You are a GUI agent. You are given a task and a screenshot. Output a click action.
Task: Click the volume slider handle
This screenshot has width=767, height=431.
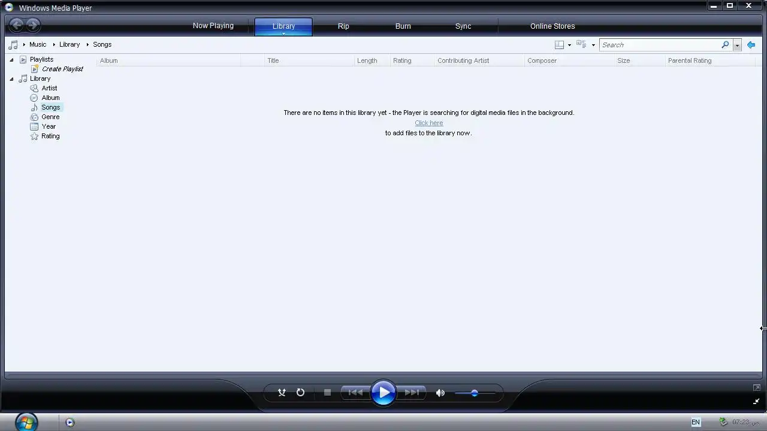pyautogui.click(x=475, y=393)
